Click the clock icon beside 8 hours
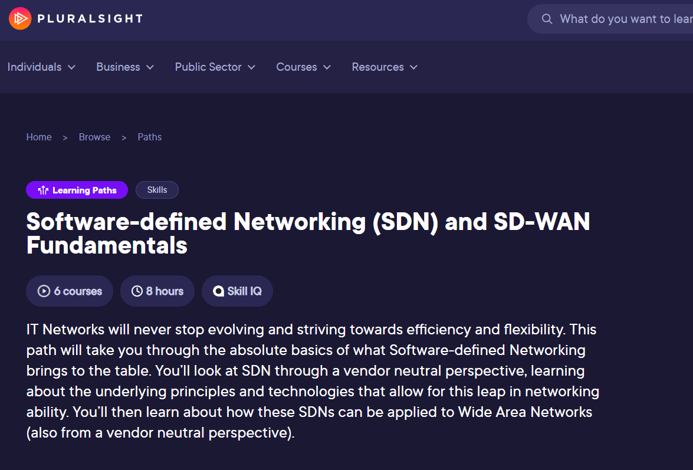Screen dimensions: 693x470 click(137, 291)
